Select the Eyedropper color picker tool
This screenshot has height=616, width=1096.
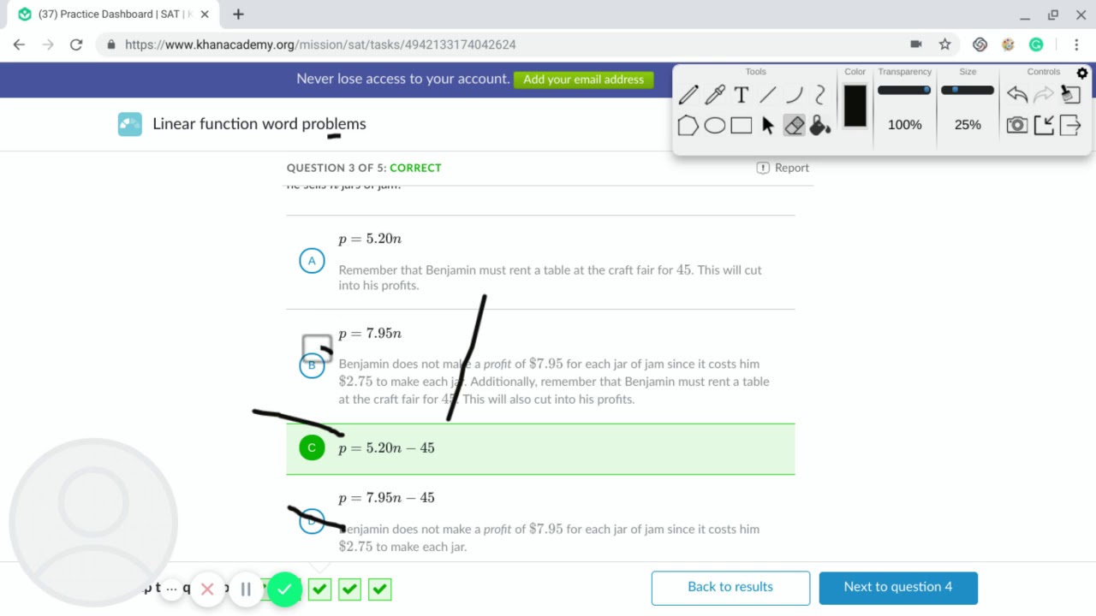715,94
